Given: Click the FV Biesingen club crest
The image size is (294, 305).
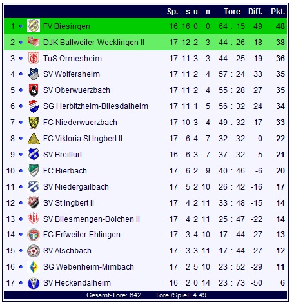Looking at the screenshot, I should pos(34,26).
